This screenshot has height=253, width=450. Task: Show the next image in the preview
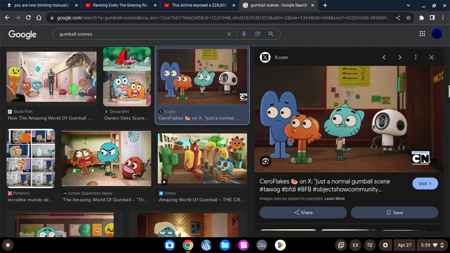click(400, 57)
